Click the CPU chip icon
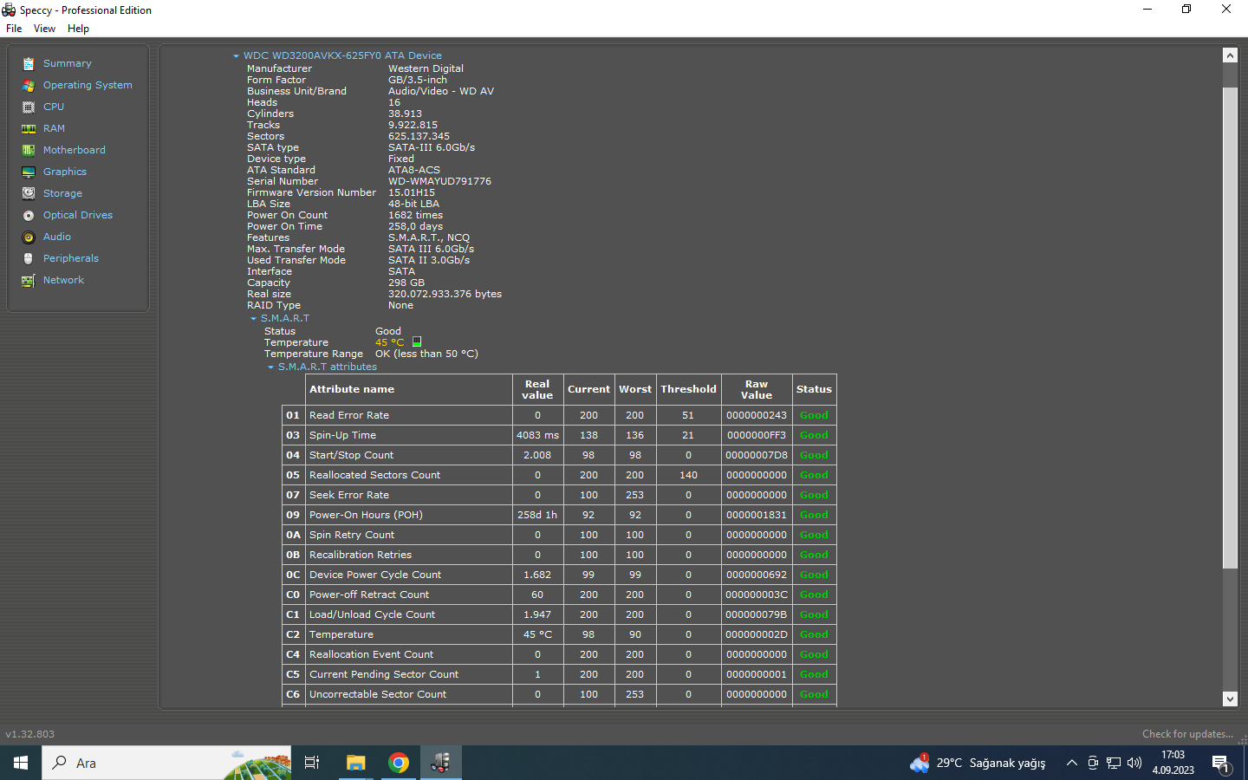Image resolution: width=1248 pixels, height=780 pixels. (29, 107)
